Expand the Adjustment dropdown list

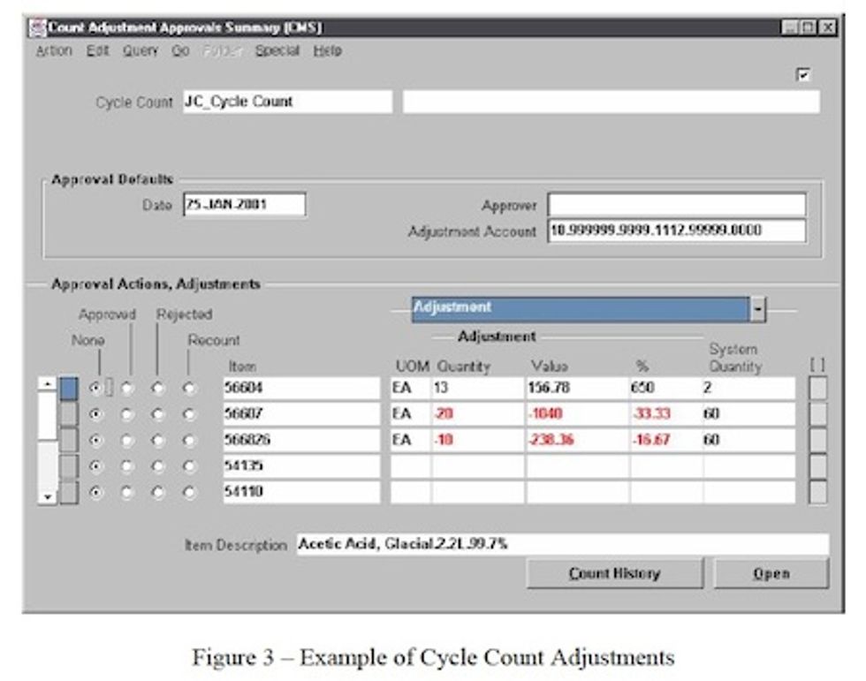click(758, 309)
